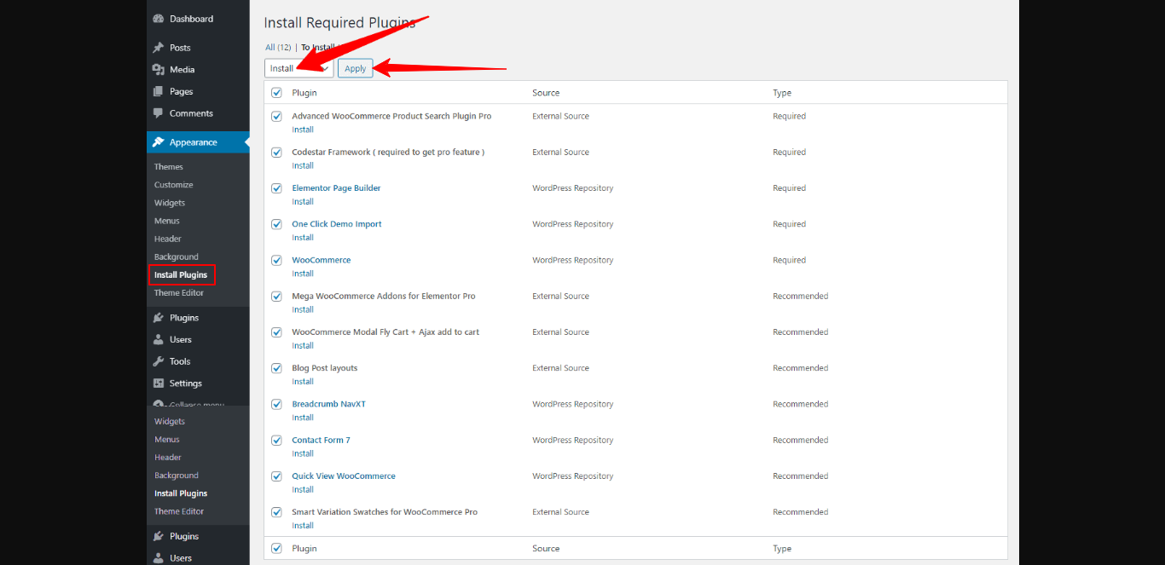Uncheck the Codestar Framework checkbox
This screenshot has height=565, width=1165.
click(x=276, y=153)
